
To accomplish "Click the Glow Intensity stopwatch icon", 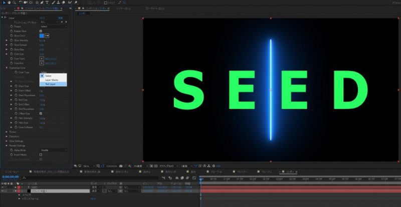I will point(11,40).
